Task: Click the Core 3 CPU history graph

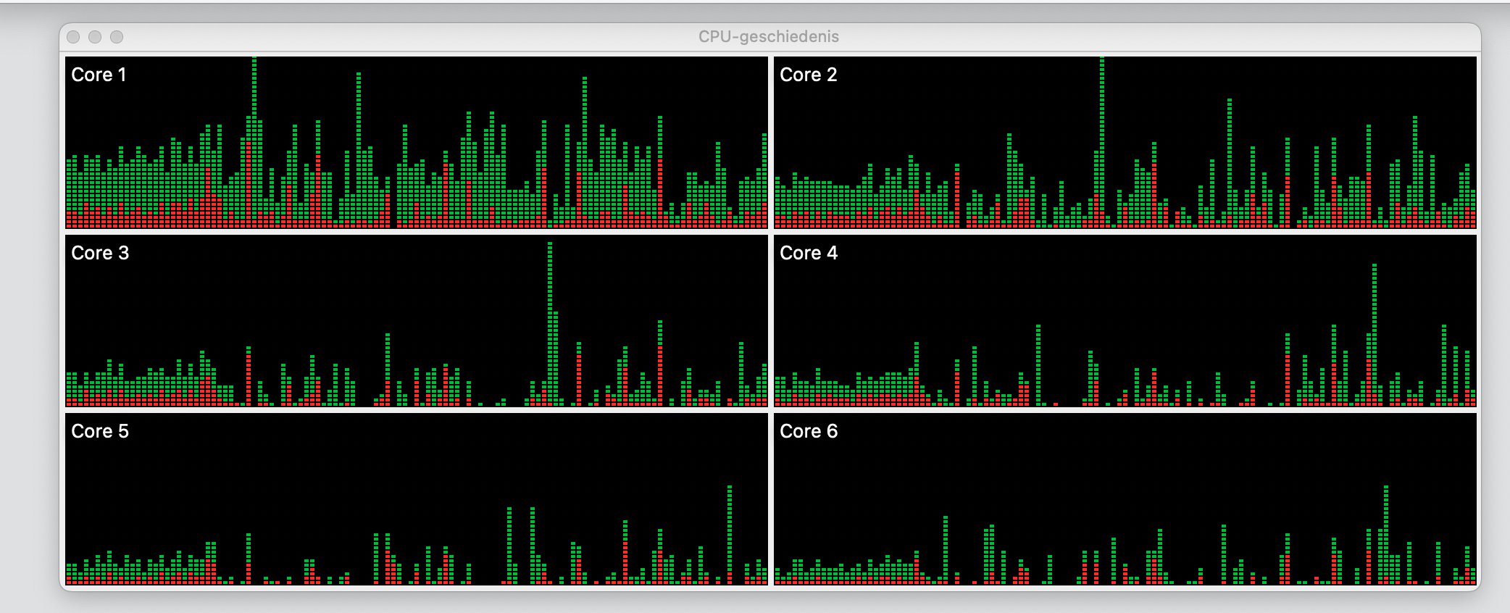Action: click(416, 321)
